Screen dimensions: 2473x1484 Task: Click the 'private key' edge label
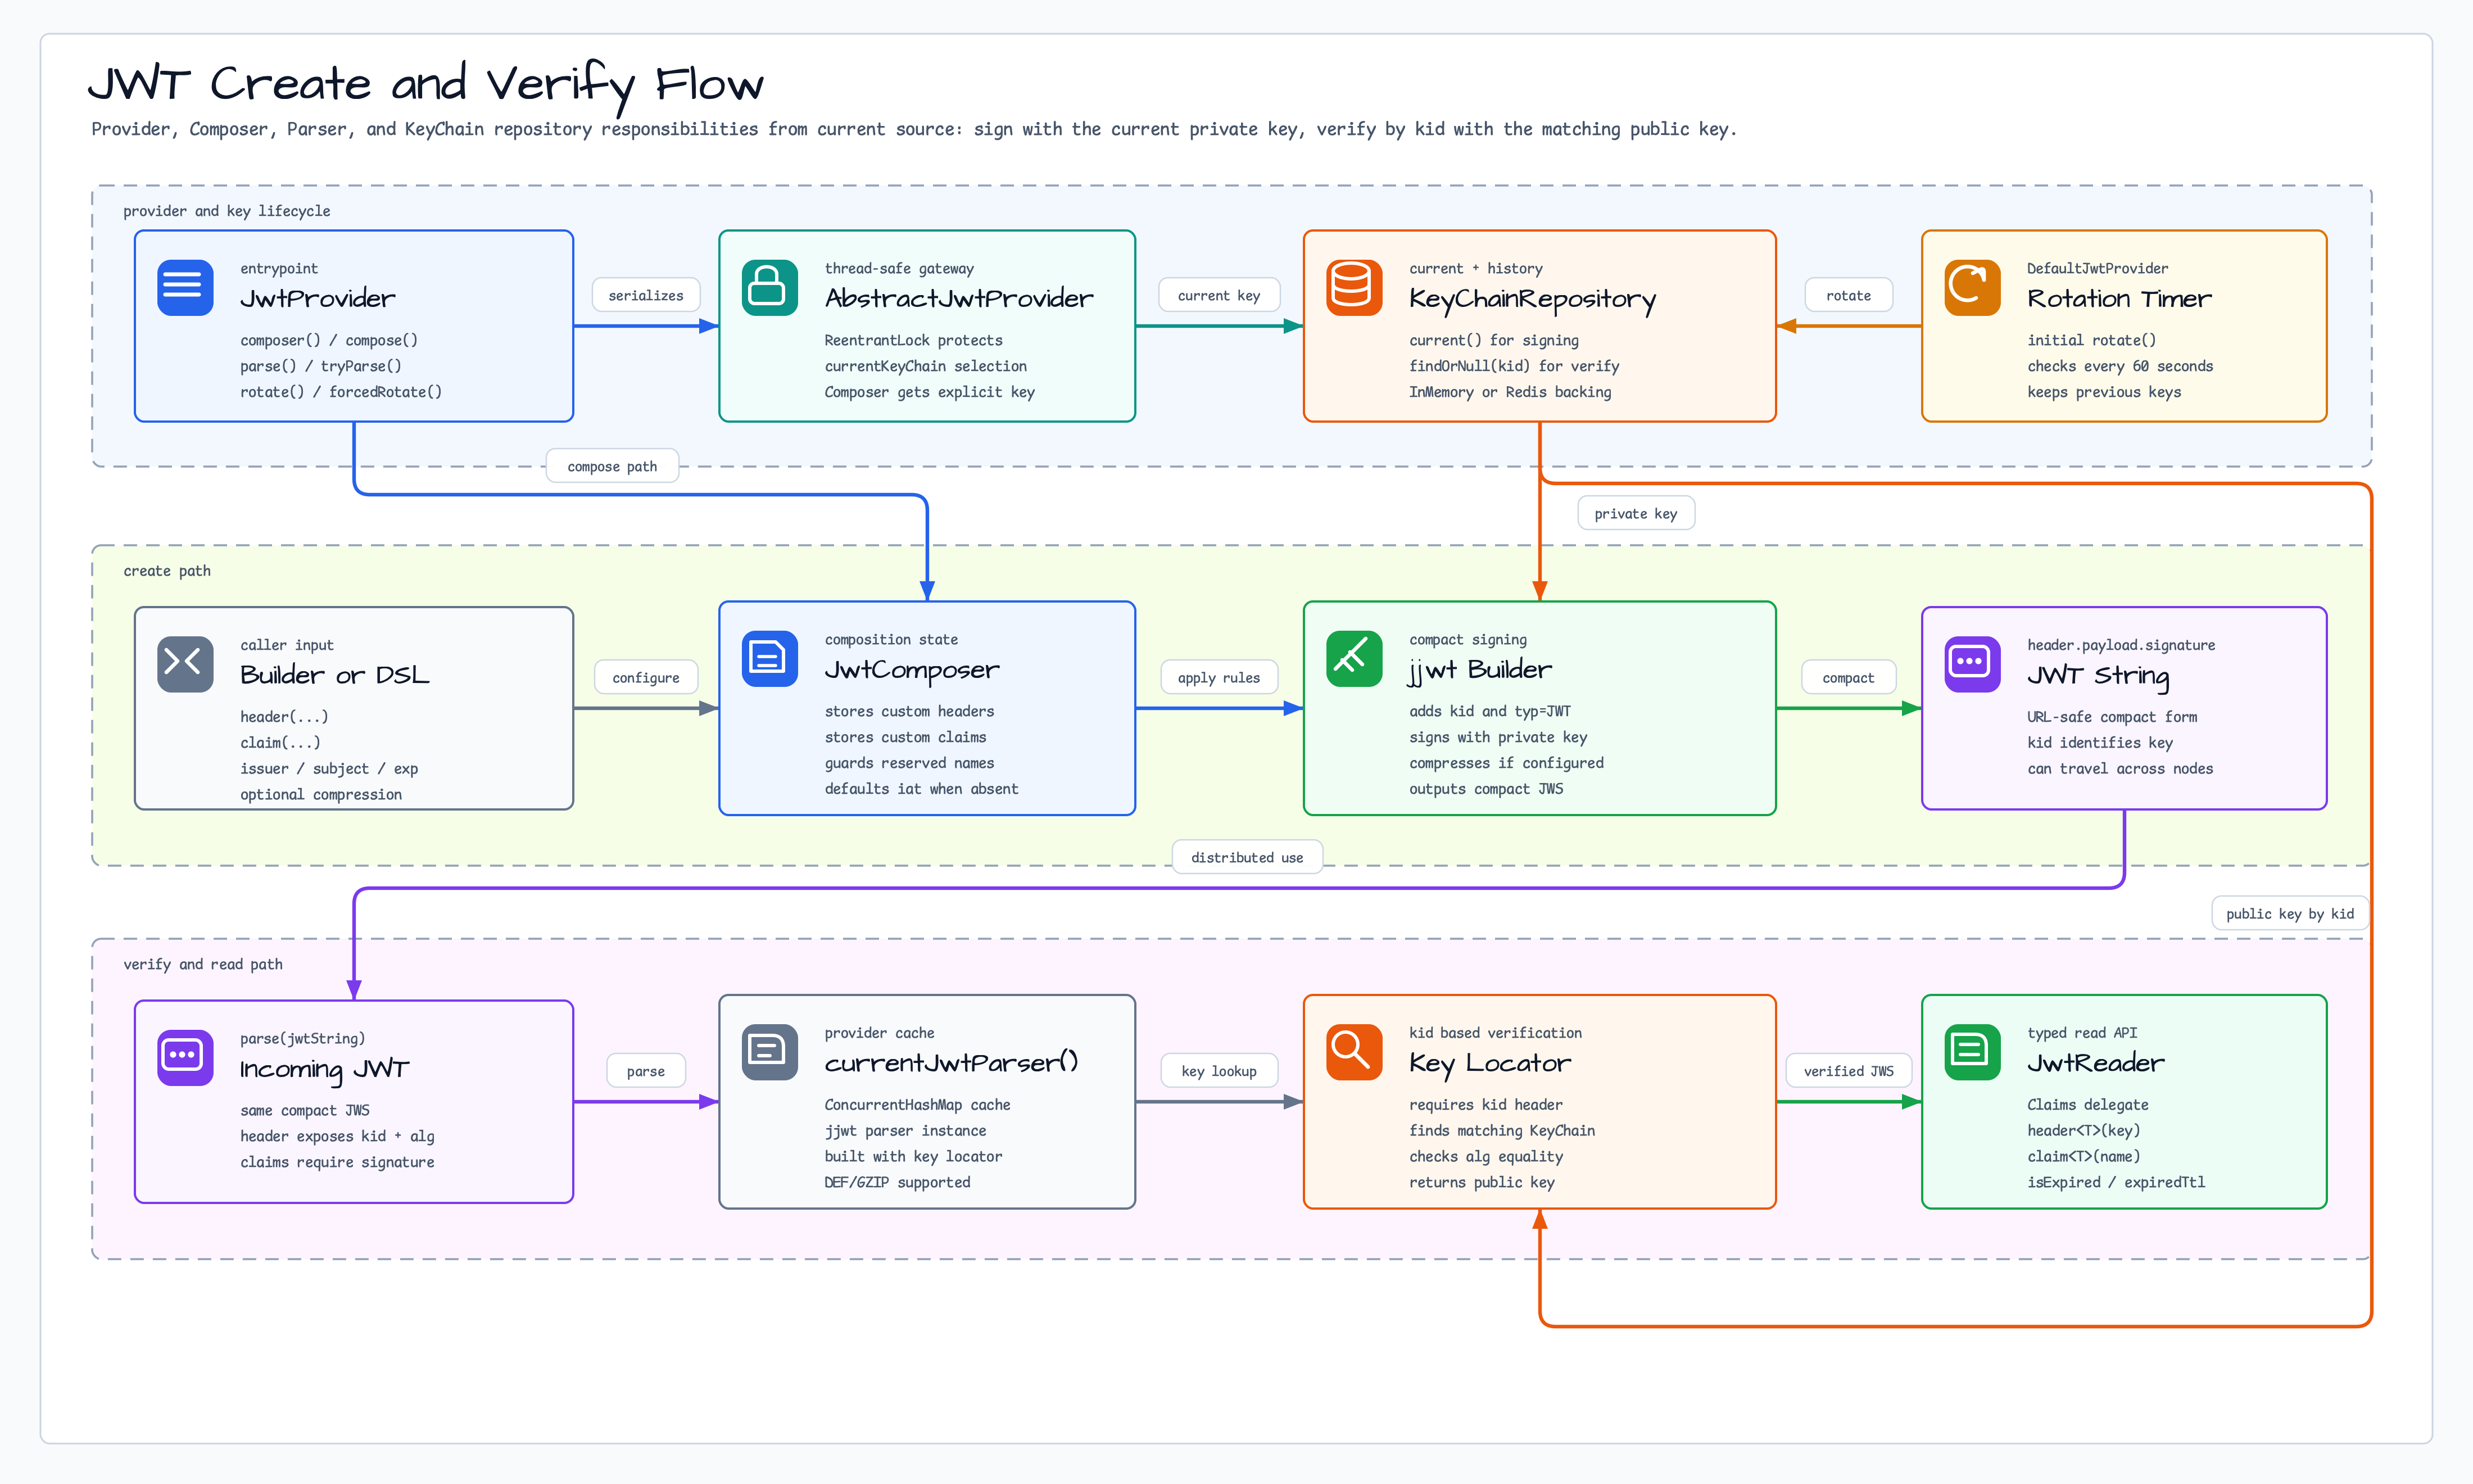click(x=1636, y=513)
